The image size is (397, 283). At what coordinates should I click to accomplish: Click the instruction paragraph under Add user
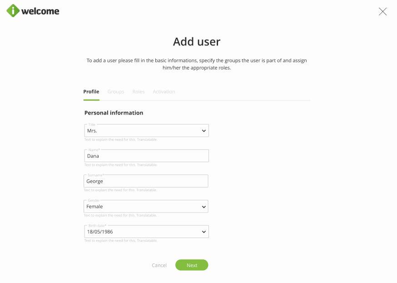[x=197, y=64]
